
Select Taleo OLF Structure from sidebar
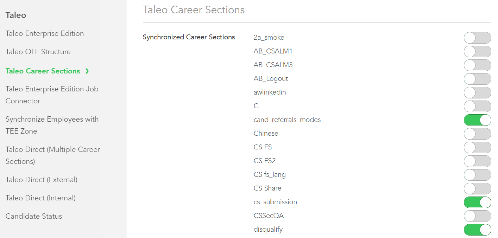[38, 51]
